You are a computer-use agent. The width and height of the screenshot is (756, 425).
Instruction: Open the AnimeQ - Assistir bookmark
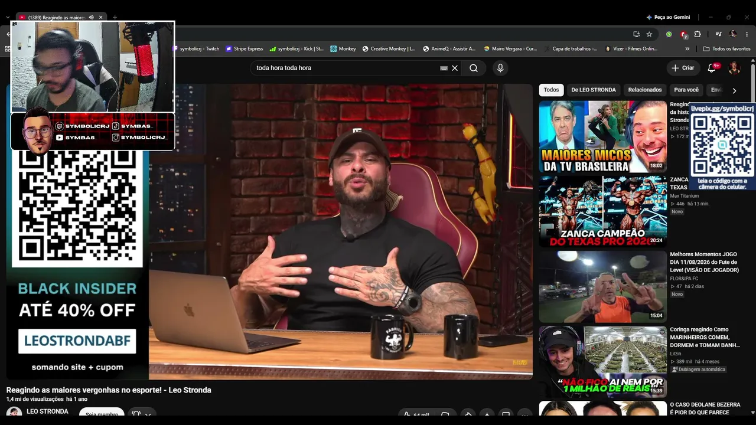point(449,49)
